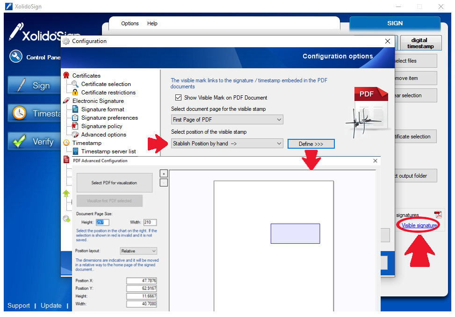This screenshot has height=317, width=455.
Task: Click zoom in plus button in PDF preview
Action: tap(164, 173)
